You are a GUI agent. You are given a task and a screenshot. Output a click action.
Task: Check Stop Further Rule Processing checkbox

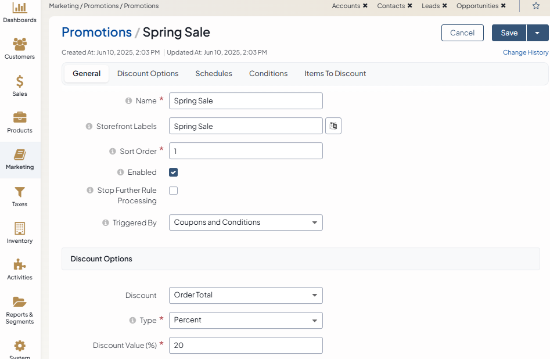click(x=173, y=191)
